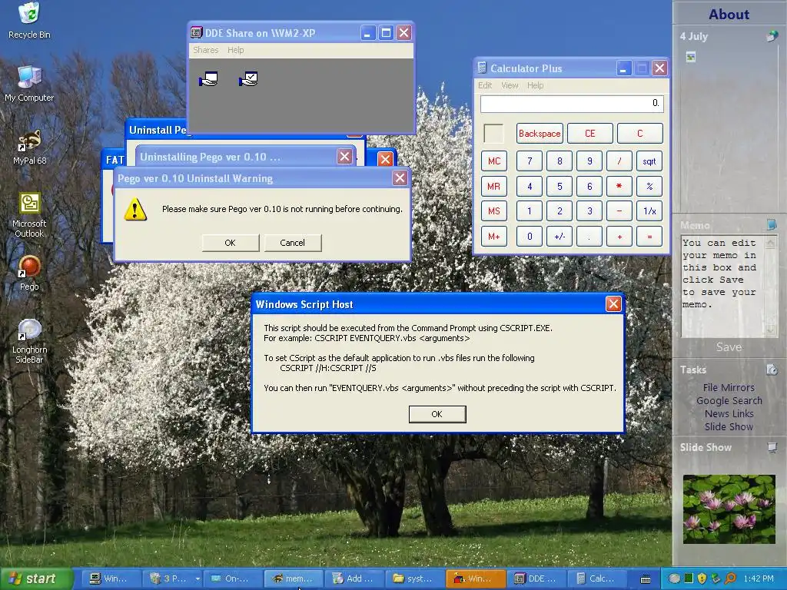Open the Google Search task link

coord(729,400)
